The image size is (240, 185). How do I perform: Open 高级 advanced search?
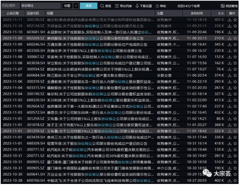[x=106, y=6]
